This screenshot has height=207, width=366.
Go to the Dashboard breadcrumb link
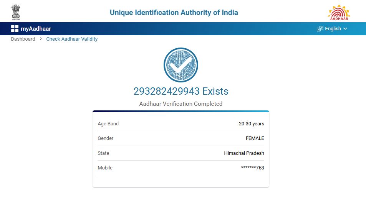[23, 39]
